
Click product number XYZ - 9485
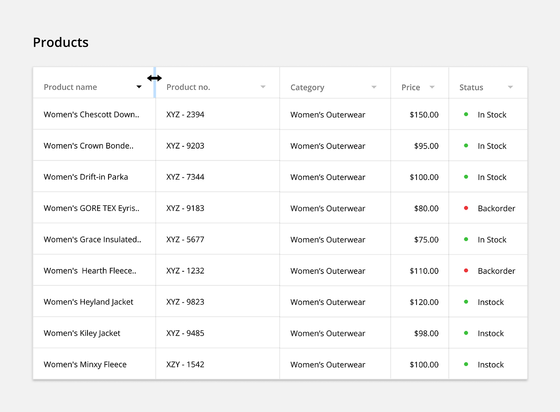pos(185,333)
